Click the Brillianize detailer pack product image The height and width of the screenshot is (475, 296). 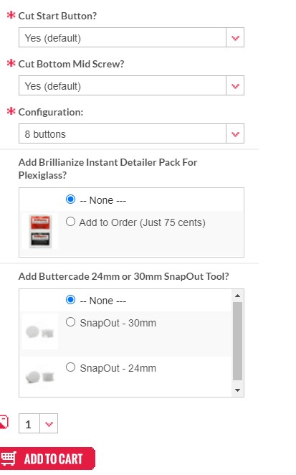(x=40, y=231)
